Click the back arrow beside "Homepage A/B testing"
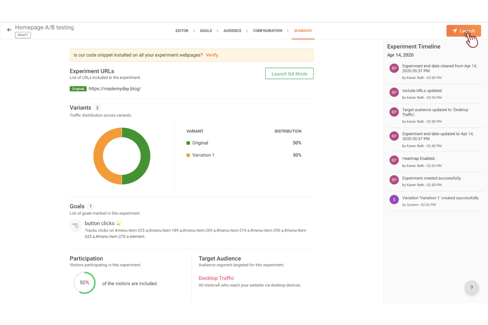This screenshot has height=325, width=488. tap(9, 30)
